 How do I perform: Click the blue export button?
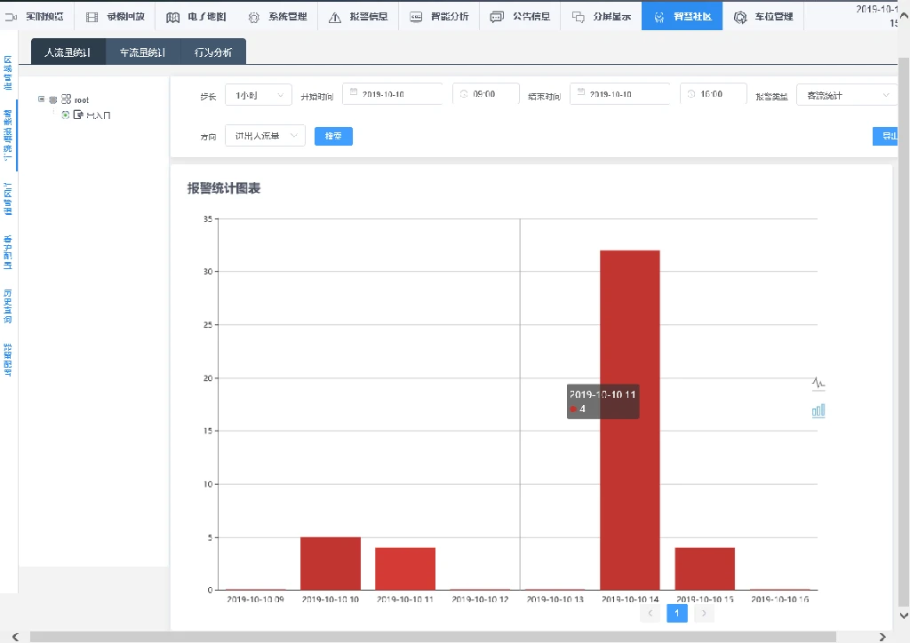[x=886, y=136]
